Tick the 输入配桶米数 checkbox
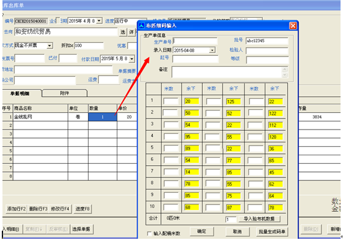Image resolution: width=343 pixels, height=240 pixels. (x=149, y=233)
